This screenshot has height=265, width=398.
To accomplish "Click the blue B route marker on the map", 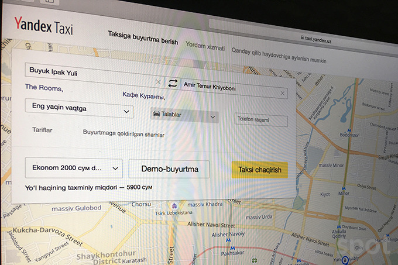I will (345, 260).
